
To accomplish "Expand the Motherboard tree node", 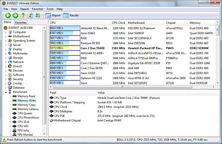I will [6, 36].
